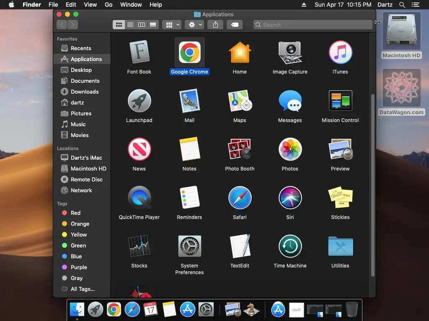Open Spotlight search in menu bar
The width and height of the screenshot is (429, 321).
click(402, 5)
